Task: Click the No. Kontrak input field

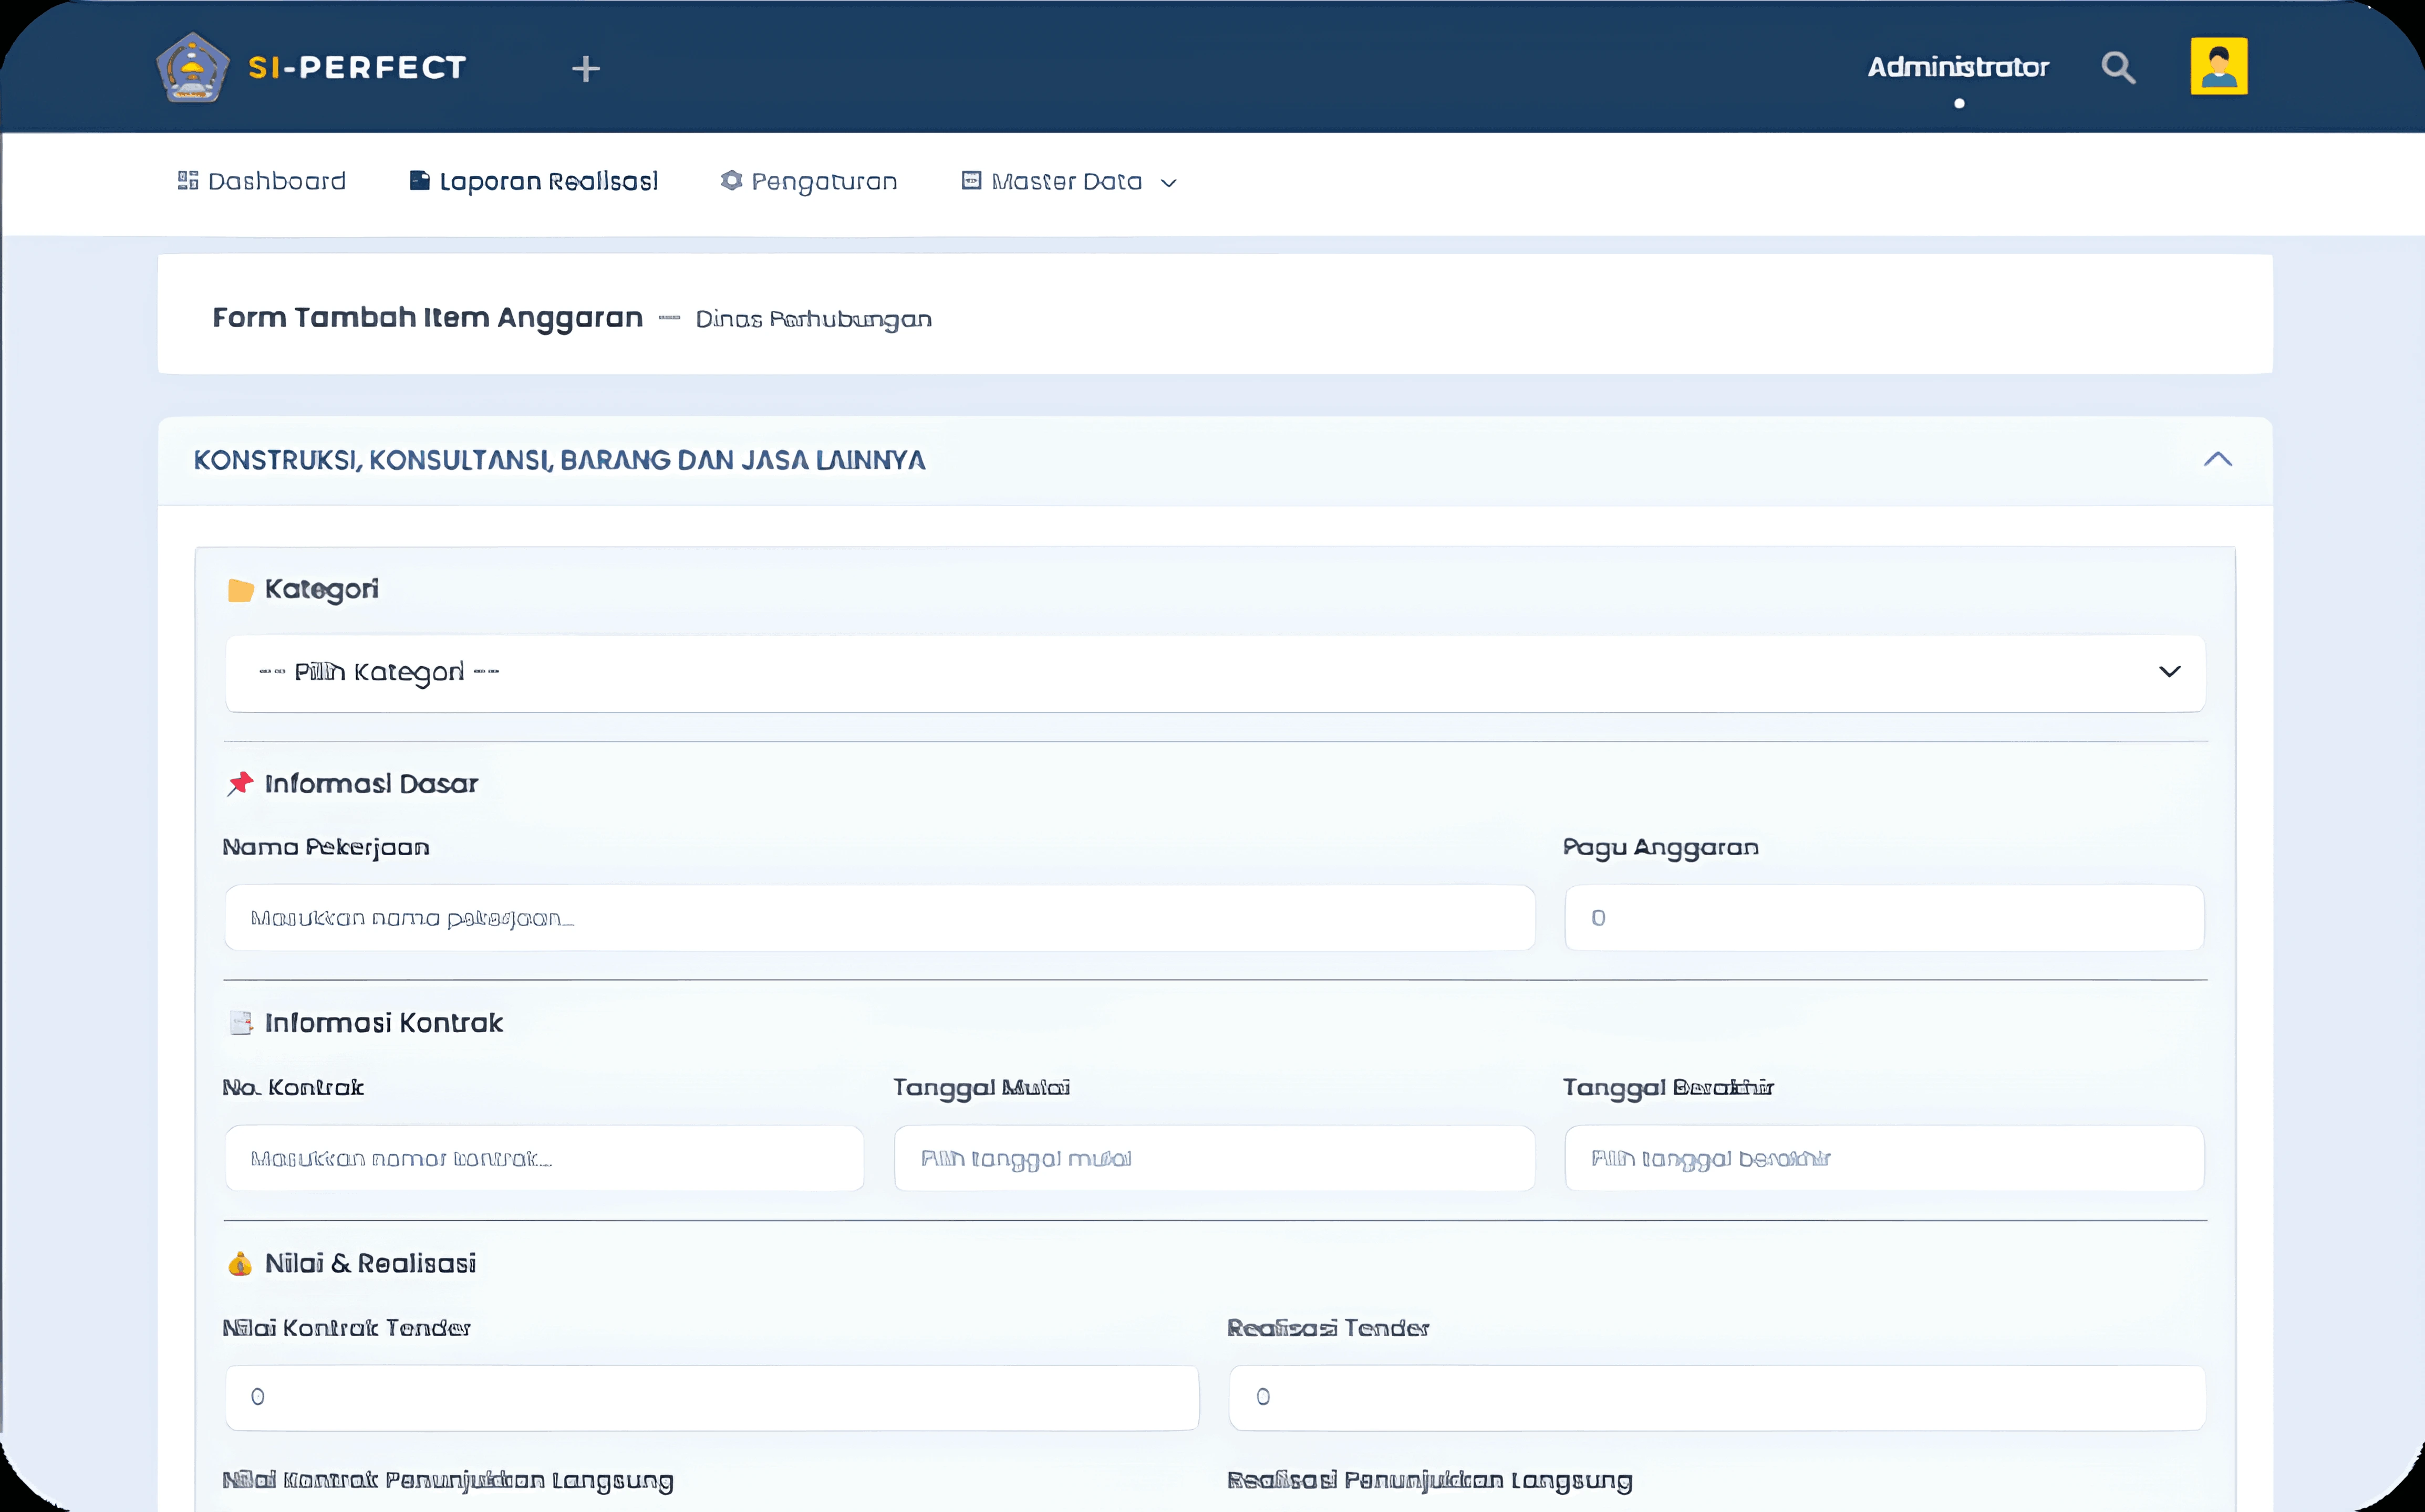Action: (x=543, y=1158)
